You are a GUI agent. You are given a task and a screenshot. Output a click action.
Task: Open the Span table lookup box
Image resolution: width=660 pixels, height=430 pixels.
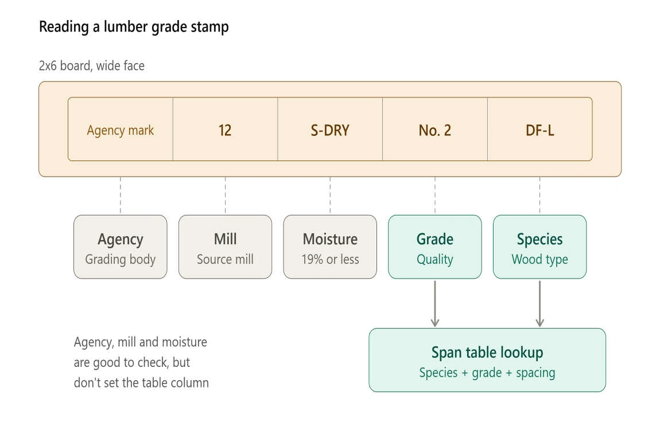coord(487,360)
